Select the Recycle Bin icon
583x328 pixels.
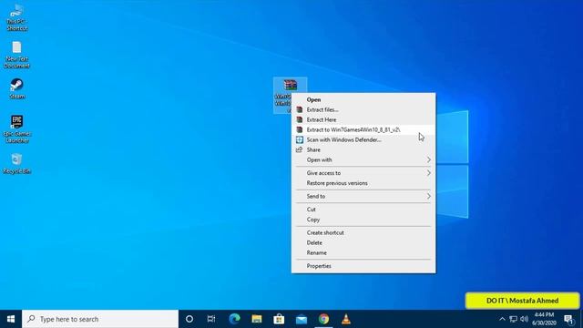coord(16,163)
